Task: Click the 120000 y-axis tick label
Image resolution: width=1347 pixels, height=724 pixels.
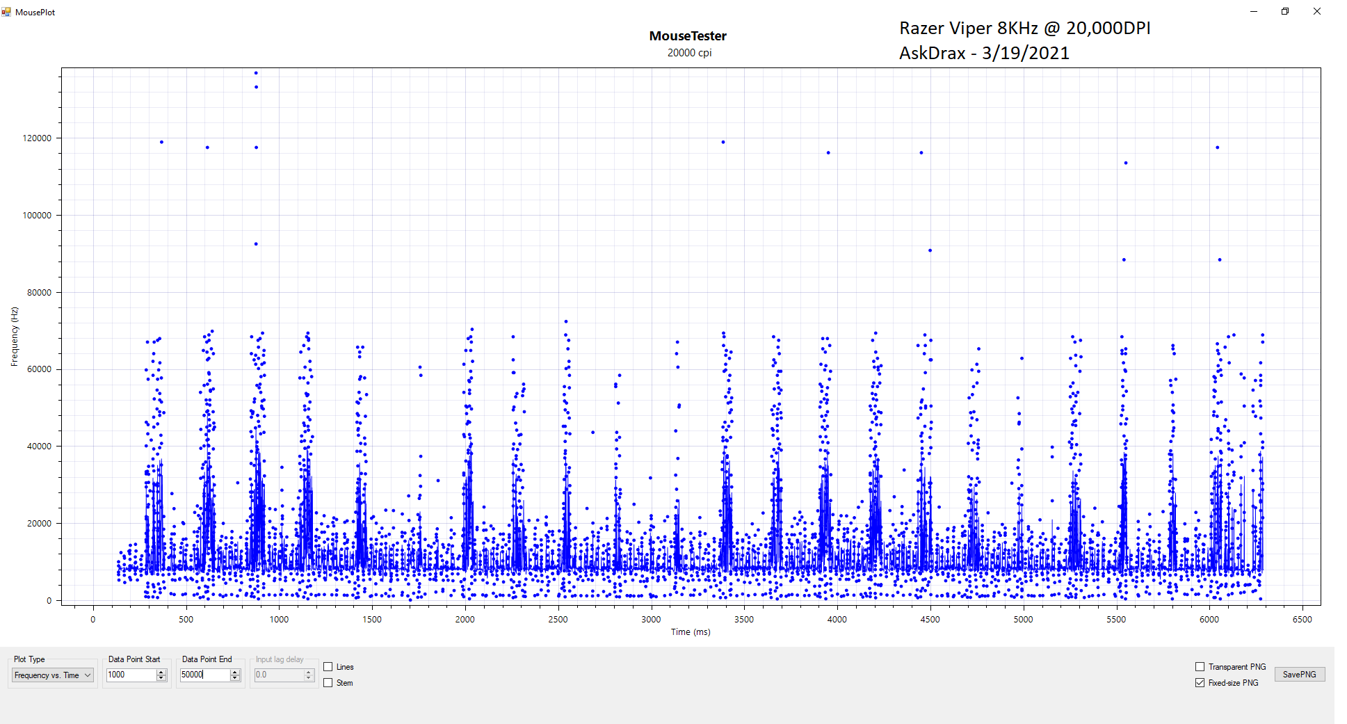Action: tap(37, 138)
